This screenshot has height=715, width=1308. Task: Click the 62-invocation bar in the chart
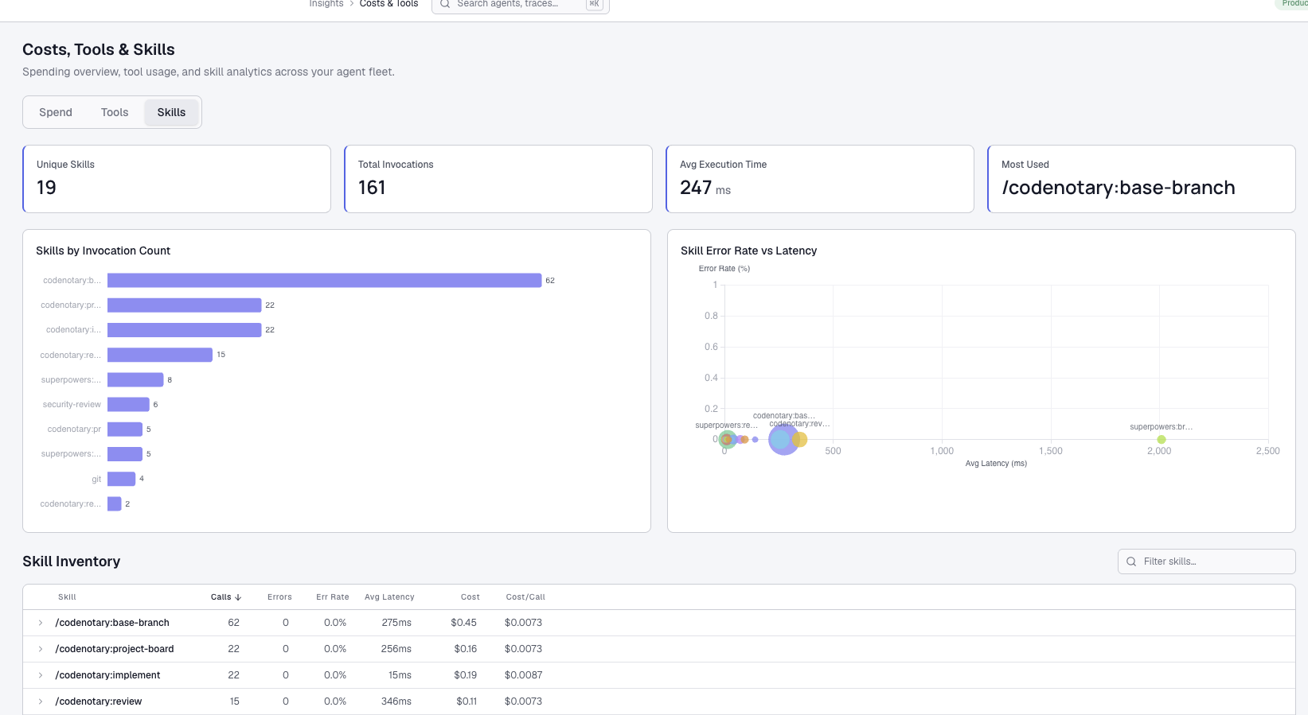(x=324, y=281)
